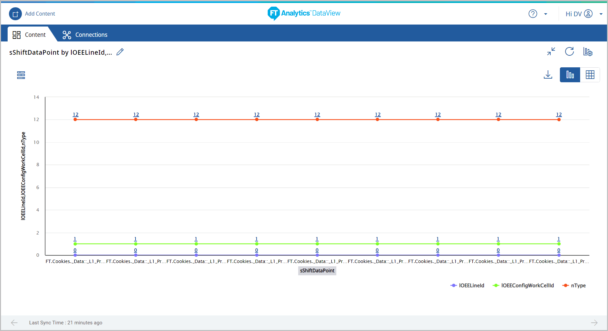Screen dimensions: 608x331
Task: Download the chart data
Action: pyautogui.click(x=548, y=75)
